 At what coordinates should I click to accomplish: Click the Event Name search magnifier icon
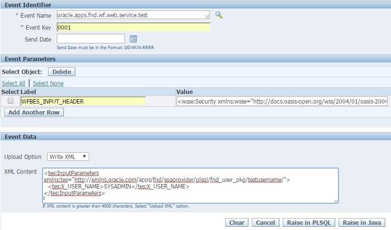pyautogui.click(x=219, y=15)
